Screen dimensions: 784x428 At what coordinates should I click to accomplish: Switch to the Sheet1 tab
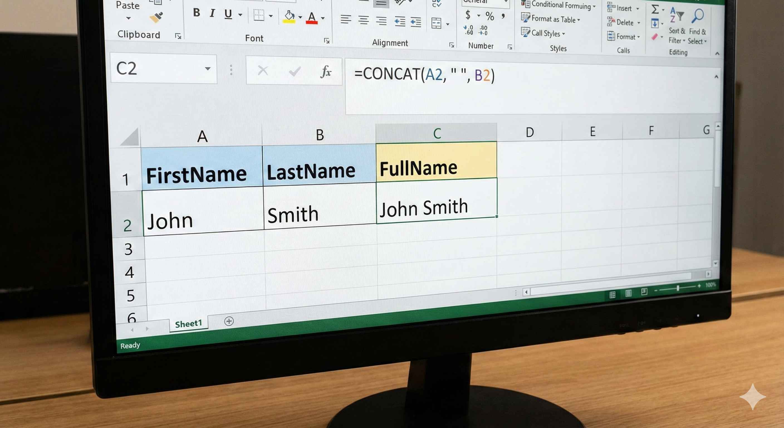[x=188, y=324]
